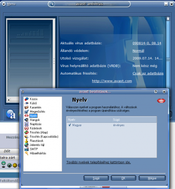Viewport: 175px width, 189px height.
Task: Click the Jelentés fájl globe icon
Action: coord(27,145)
